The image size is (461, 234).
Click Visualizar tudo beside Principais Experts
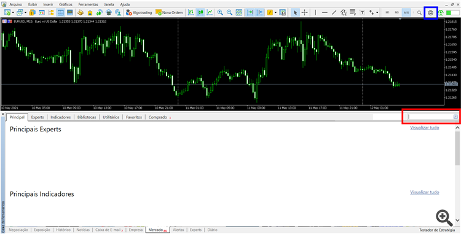pos(425,127)
